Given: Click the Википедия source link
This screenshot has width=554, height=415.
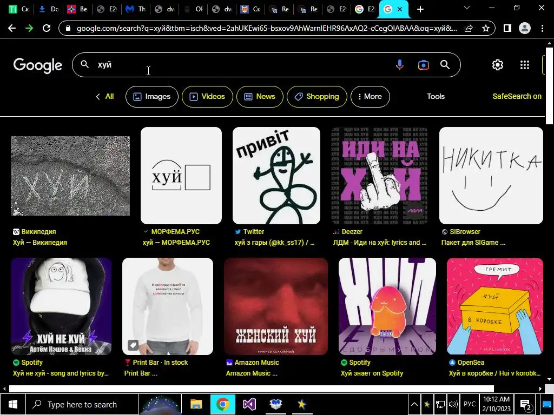Looking at the screenshot, I should click(x=38, y=232).
